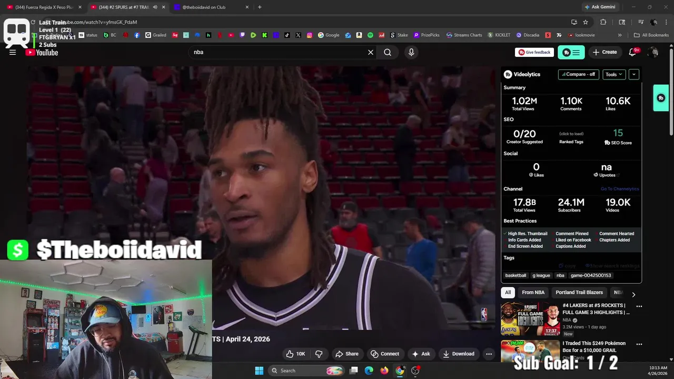Open the KICKLET bookmark
Screen dimensions: 674x379
coord(499,35)
